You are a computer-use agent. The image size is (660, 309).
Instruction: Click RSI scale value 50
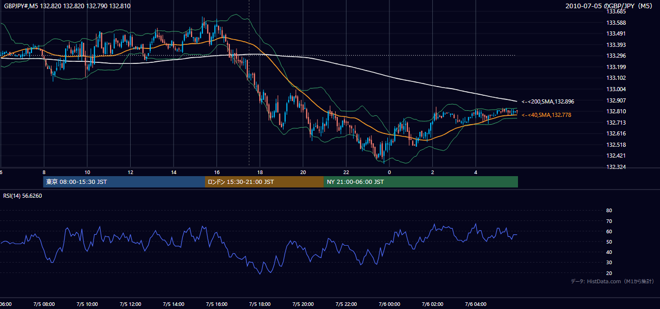pyautogui.click(x=609, y=242)
